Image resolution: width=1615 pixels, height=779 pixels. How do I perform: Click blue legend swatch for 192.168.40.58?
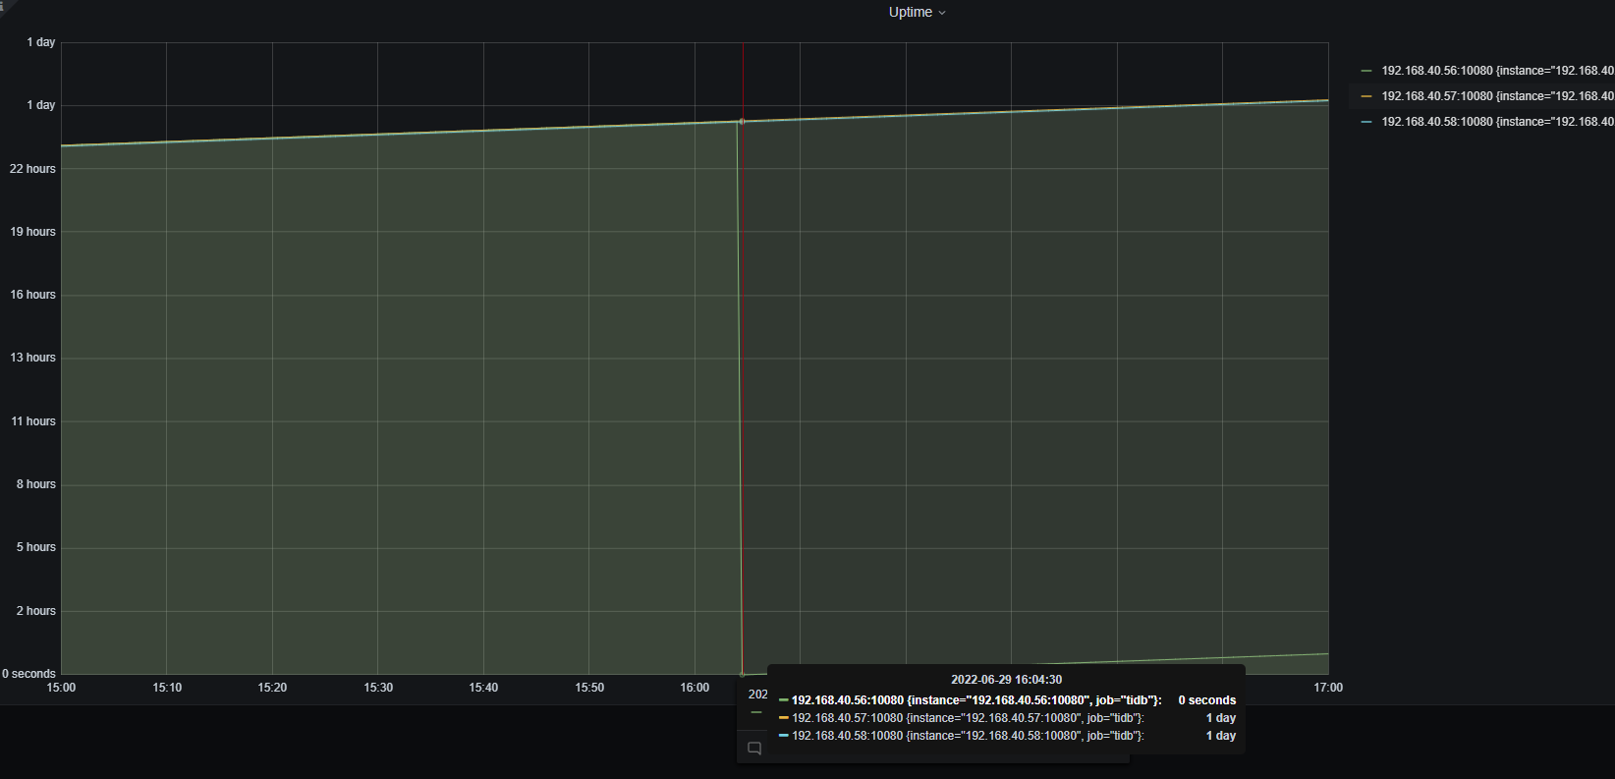[1366, 122]
